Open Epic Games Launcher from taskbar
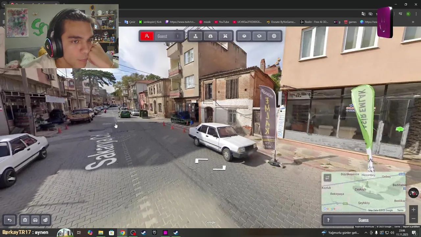The width and height of the screenshot is (421, 237). click(155, 233)
